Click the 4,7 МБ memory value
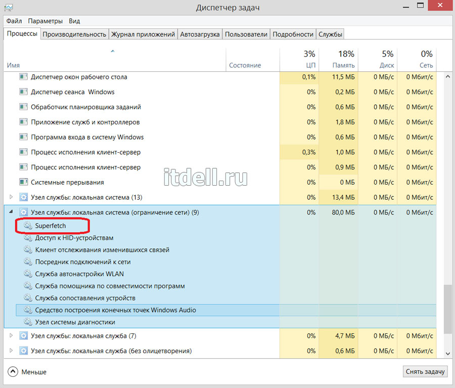Screen dimensions: 455x388 click(x=345, y=336)
